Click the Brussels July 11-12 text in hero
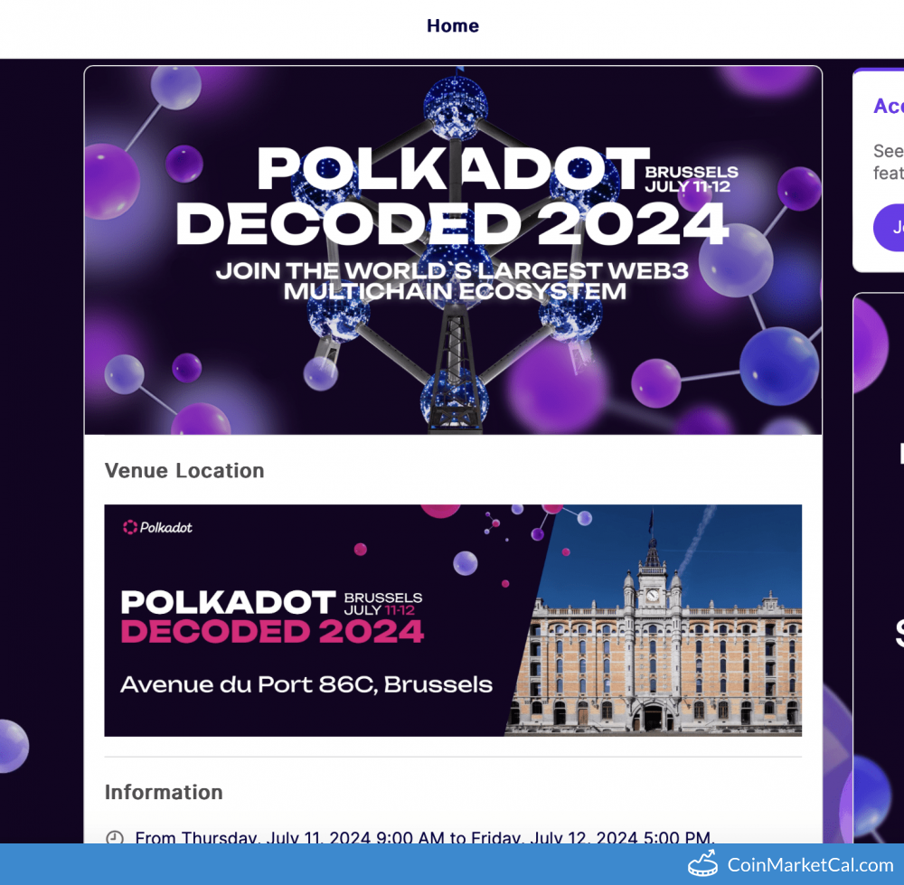 click(692, 179)
